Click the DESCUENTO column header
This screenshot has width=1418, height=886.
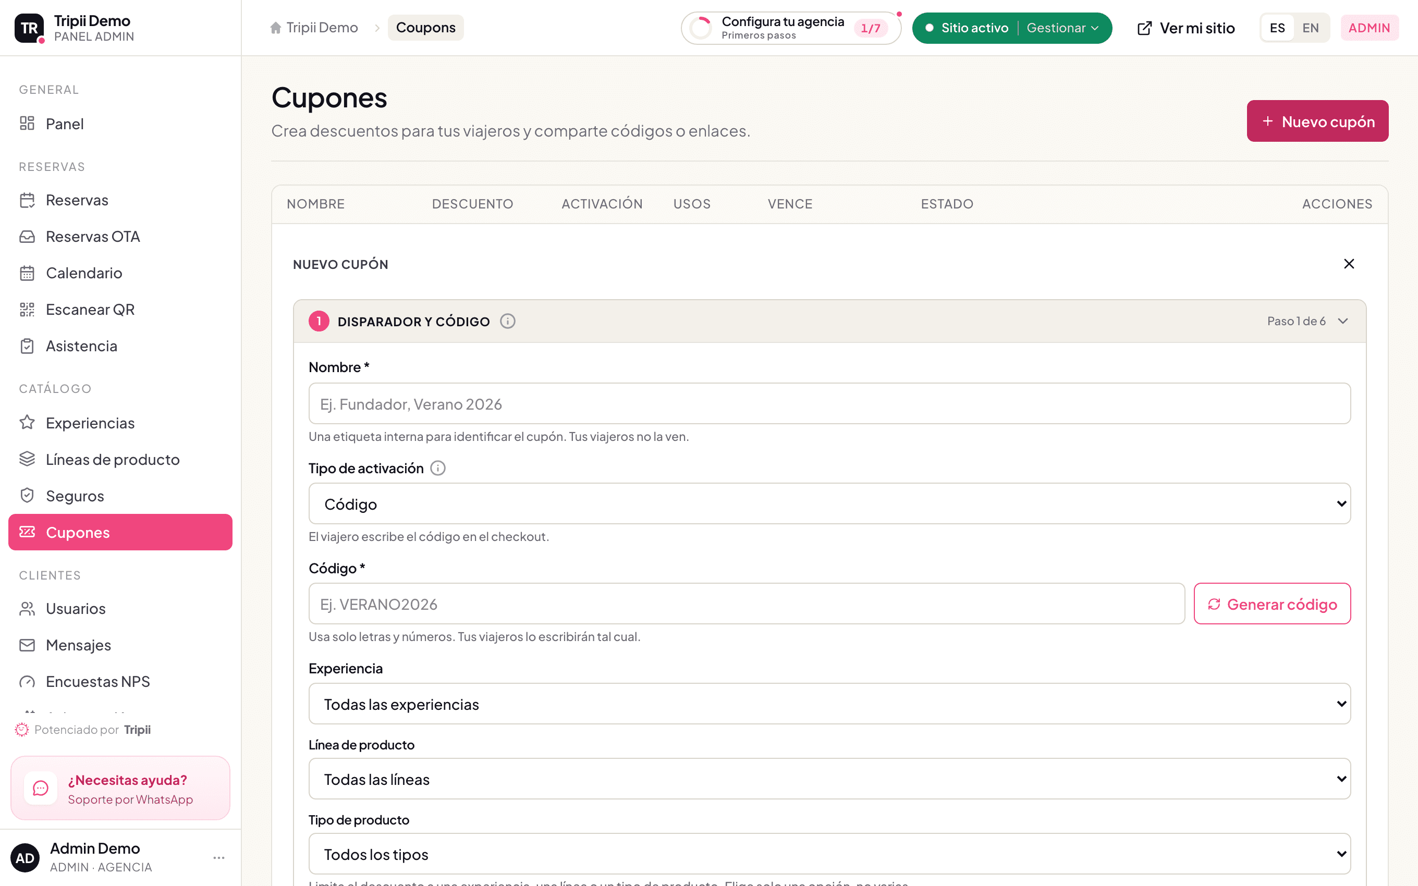click(472, 204)
